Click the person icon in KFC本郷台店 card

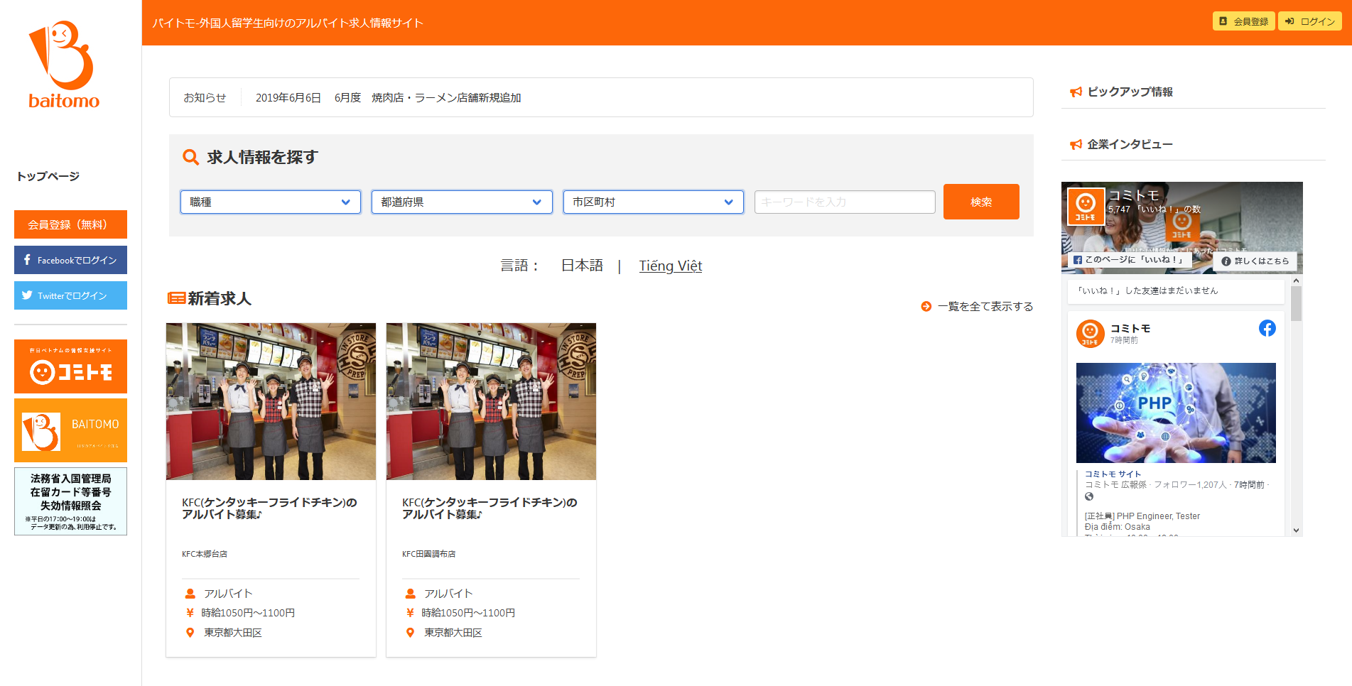click(x=190, y=594)
